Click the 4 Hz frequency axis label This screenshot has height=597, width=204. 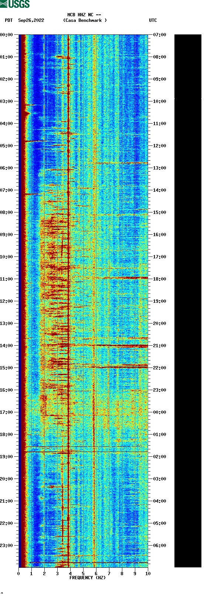click(70, 574)
